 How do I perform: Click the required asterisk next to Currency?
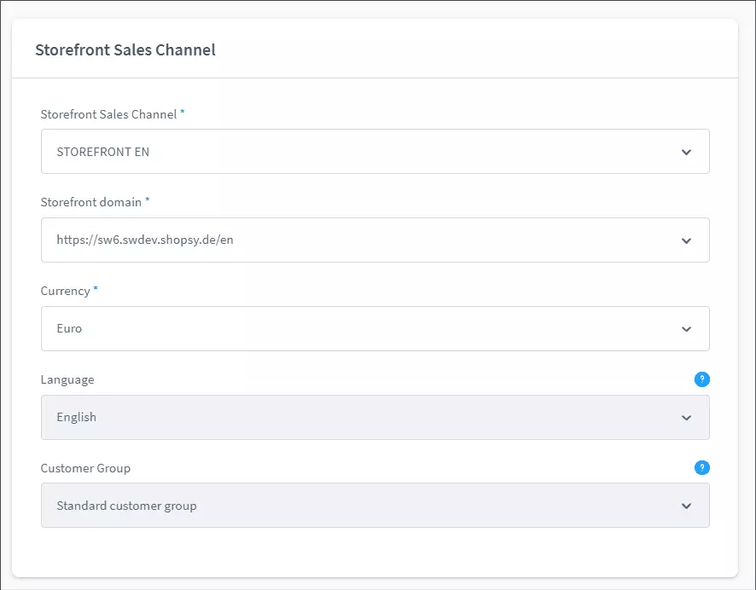pyautogui.click(x=96, y=289)
